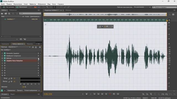Screen dimensions: 177x99
Task: Open the Multitrack menu
Action: click(18, 4)
